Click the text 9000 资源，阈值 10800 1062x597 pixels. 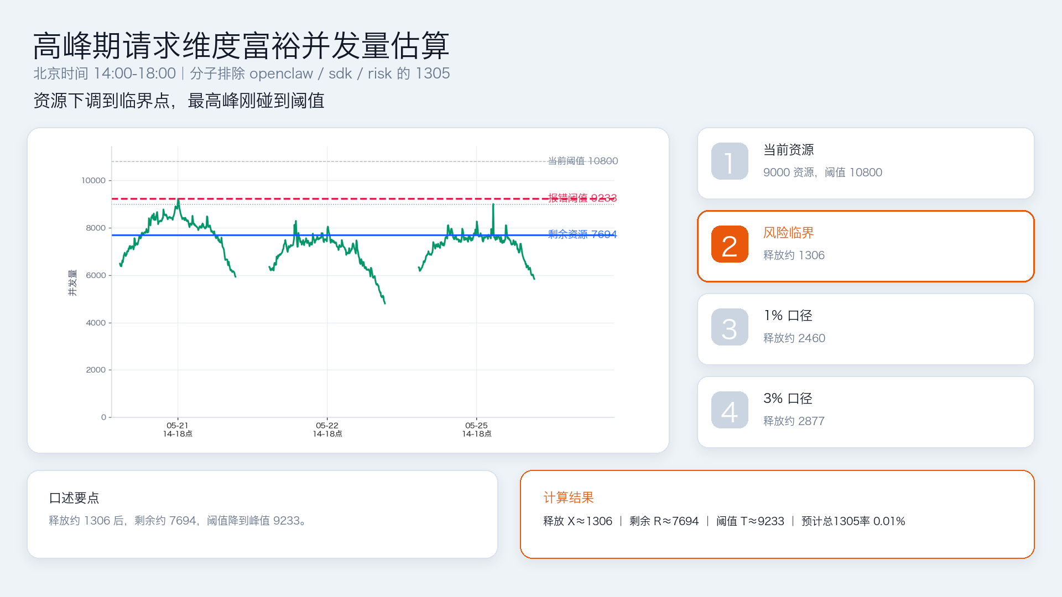point(822,172)
